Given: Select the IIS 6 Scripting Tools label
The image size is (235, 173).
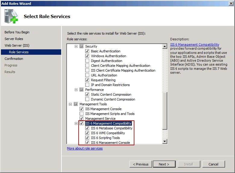Looking at the screenshot, I should click(105, 138).
